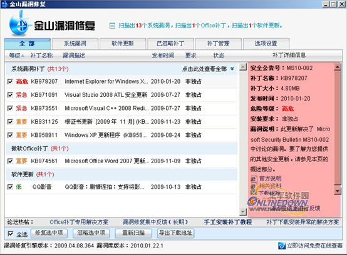This screenshot has height=255, width=347.
Task: Sort by the 要求 column header
Action: coord(191,56)
